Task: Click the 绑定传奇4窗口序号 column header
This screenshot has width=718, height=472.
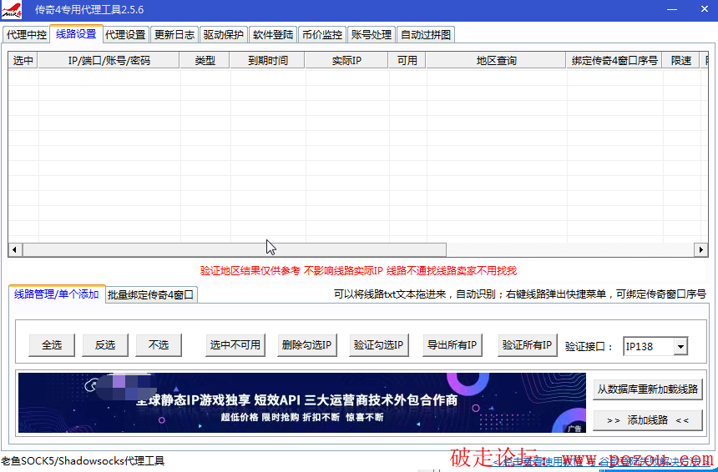Action: 614,60
